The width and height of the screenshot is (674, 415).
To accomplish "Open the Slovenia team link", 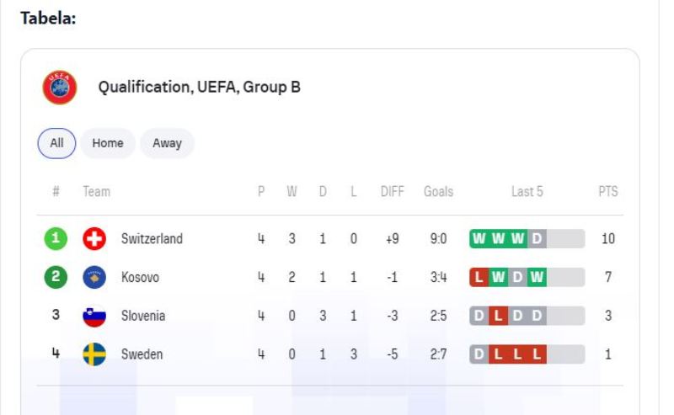I will (143, 316).
